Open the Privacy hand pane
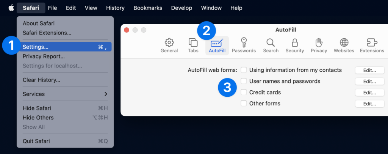 [319, 46]
